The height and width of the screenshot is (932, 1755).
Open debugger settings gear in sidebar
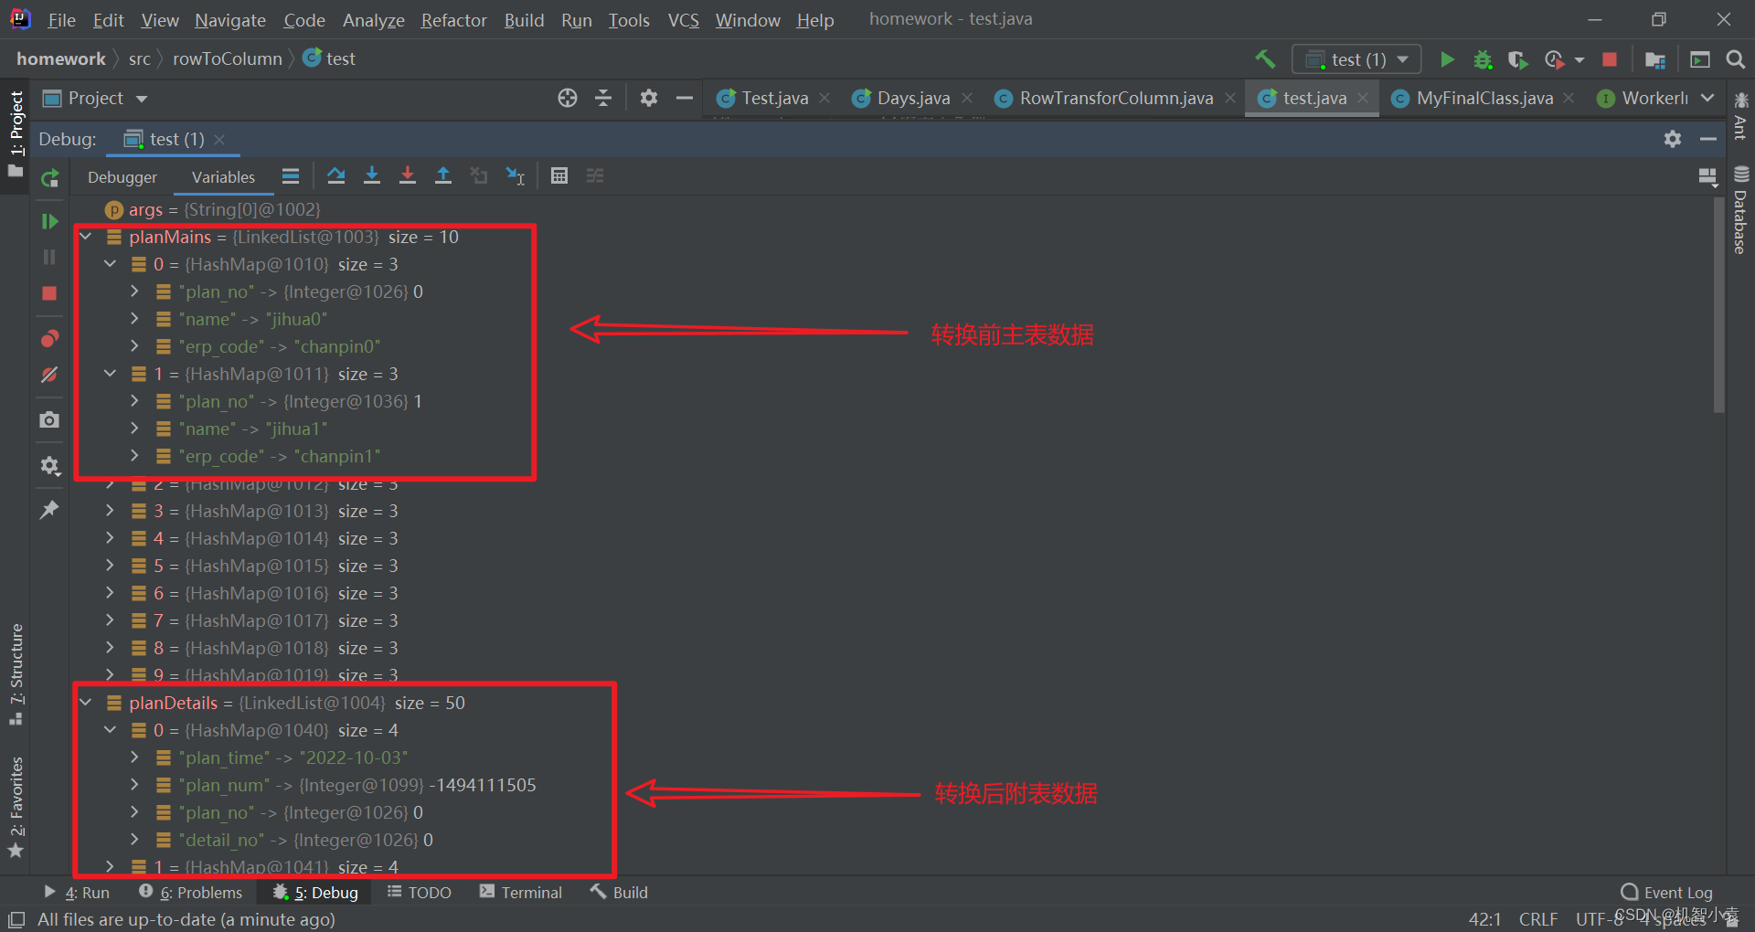point(49,466)
